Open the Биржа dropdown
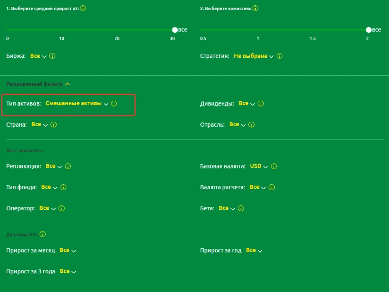 click(38, 56)
